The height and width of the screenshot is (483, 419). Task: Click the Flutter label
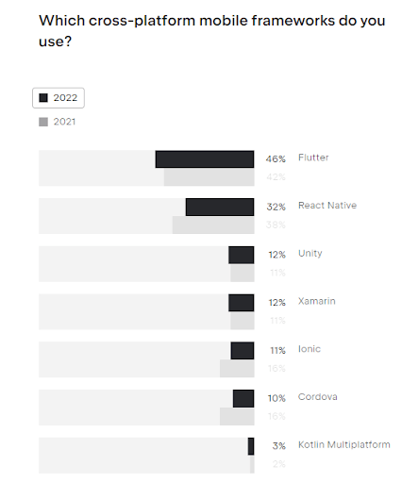(313, 158)
